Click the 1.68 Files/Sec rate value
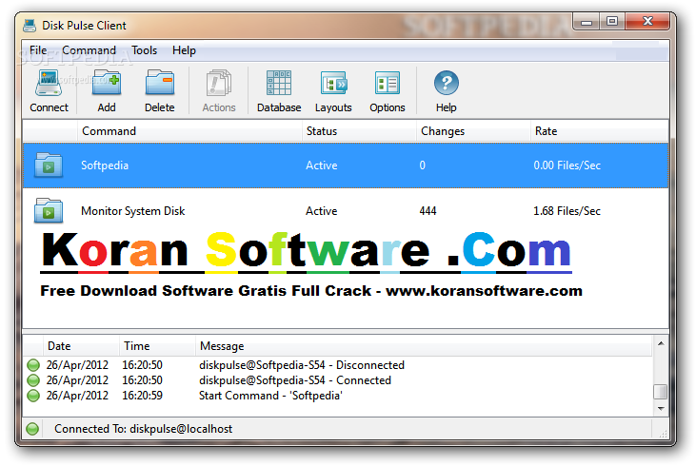Screen dimensions: 696x466 (x=567, y=211)
